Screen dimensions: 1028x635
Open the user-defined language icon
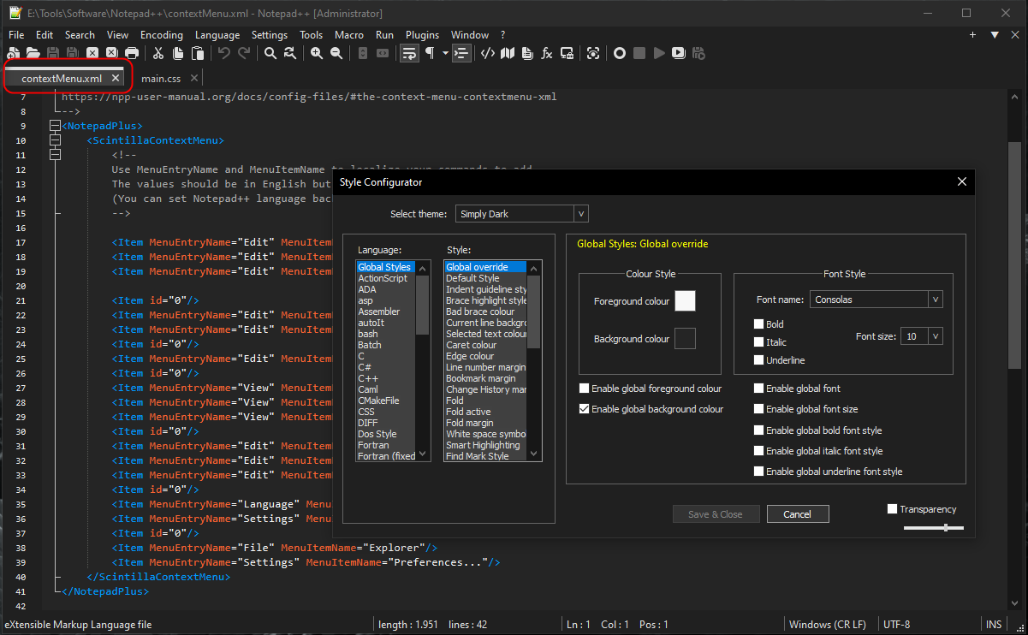[x=488, y=53]
